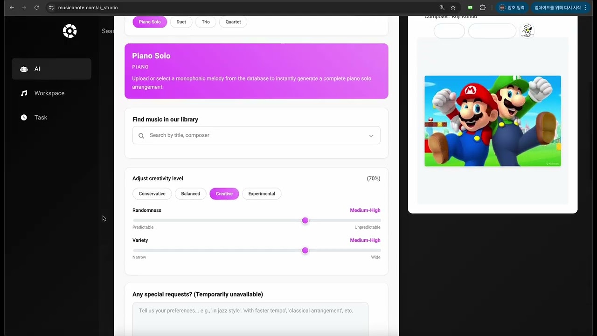Expand the library search dropdown chevron

point(371,136)
